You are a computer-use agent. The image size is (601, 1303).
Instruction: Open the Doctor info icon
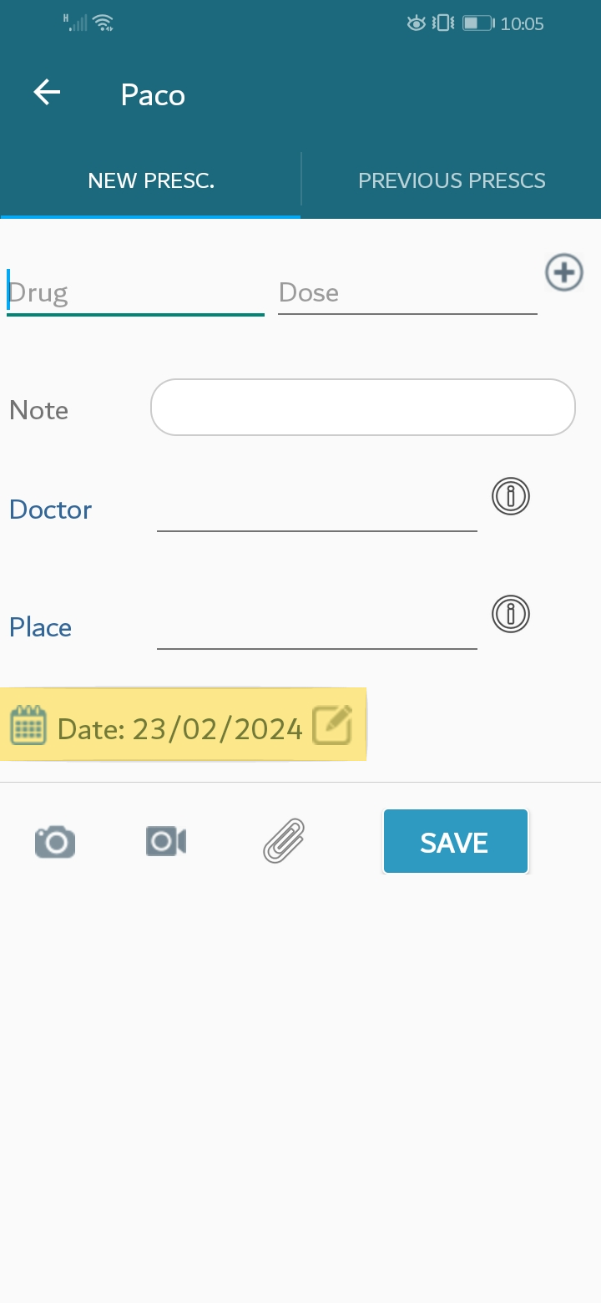click(511, 496)
